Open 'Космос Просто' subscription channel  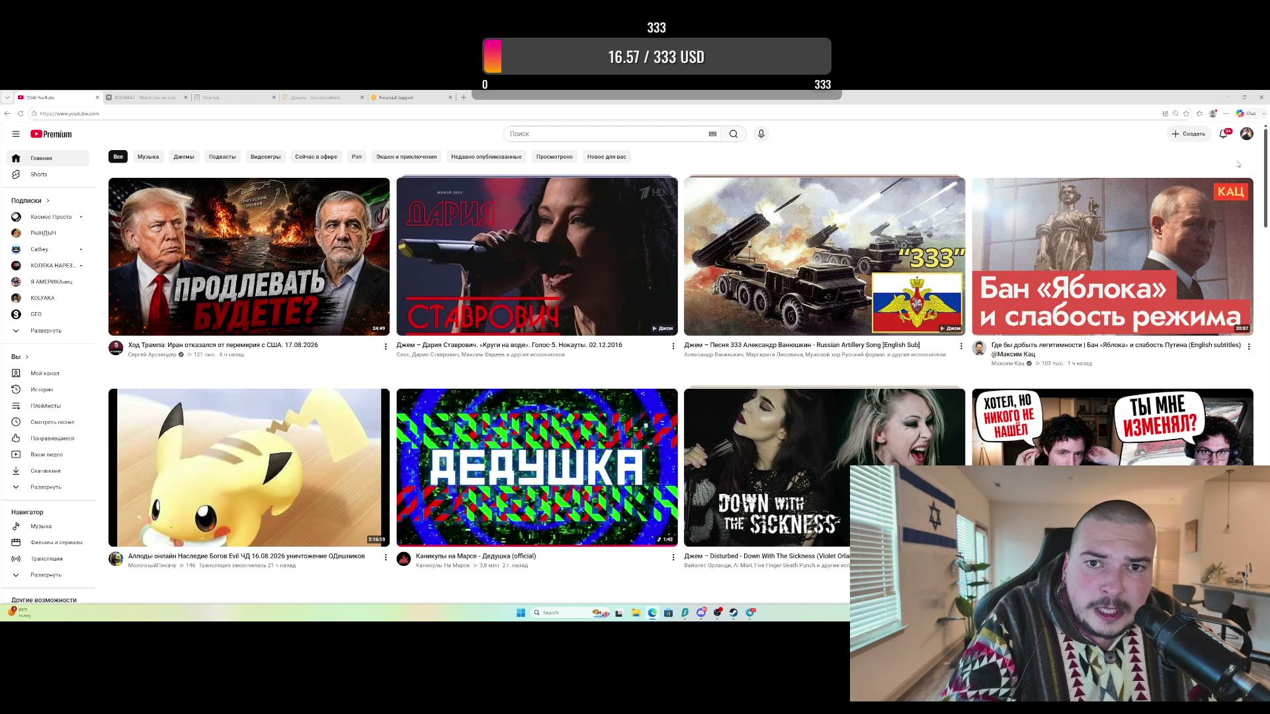pos(48,217)
